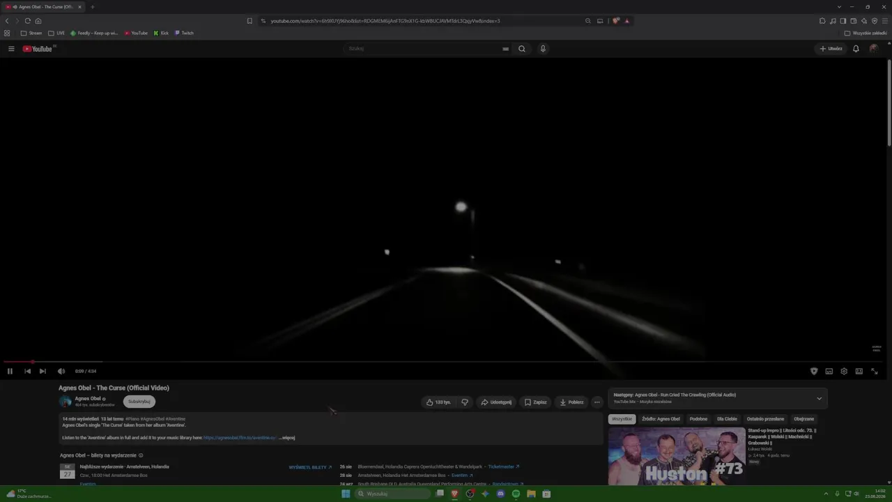Open Agnes Obel channel name link
Viewport: 892px width, 502px height.
(x=88, y=399)
